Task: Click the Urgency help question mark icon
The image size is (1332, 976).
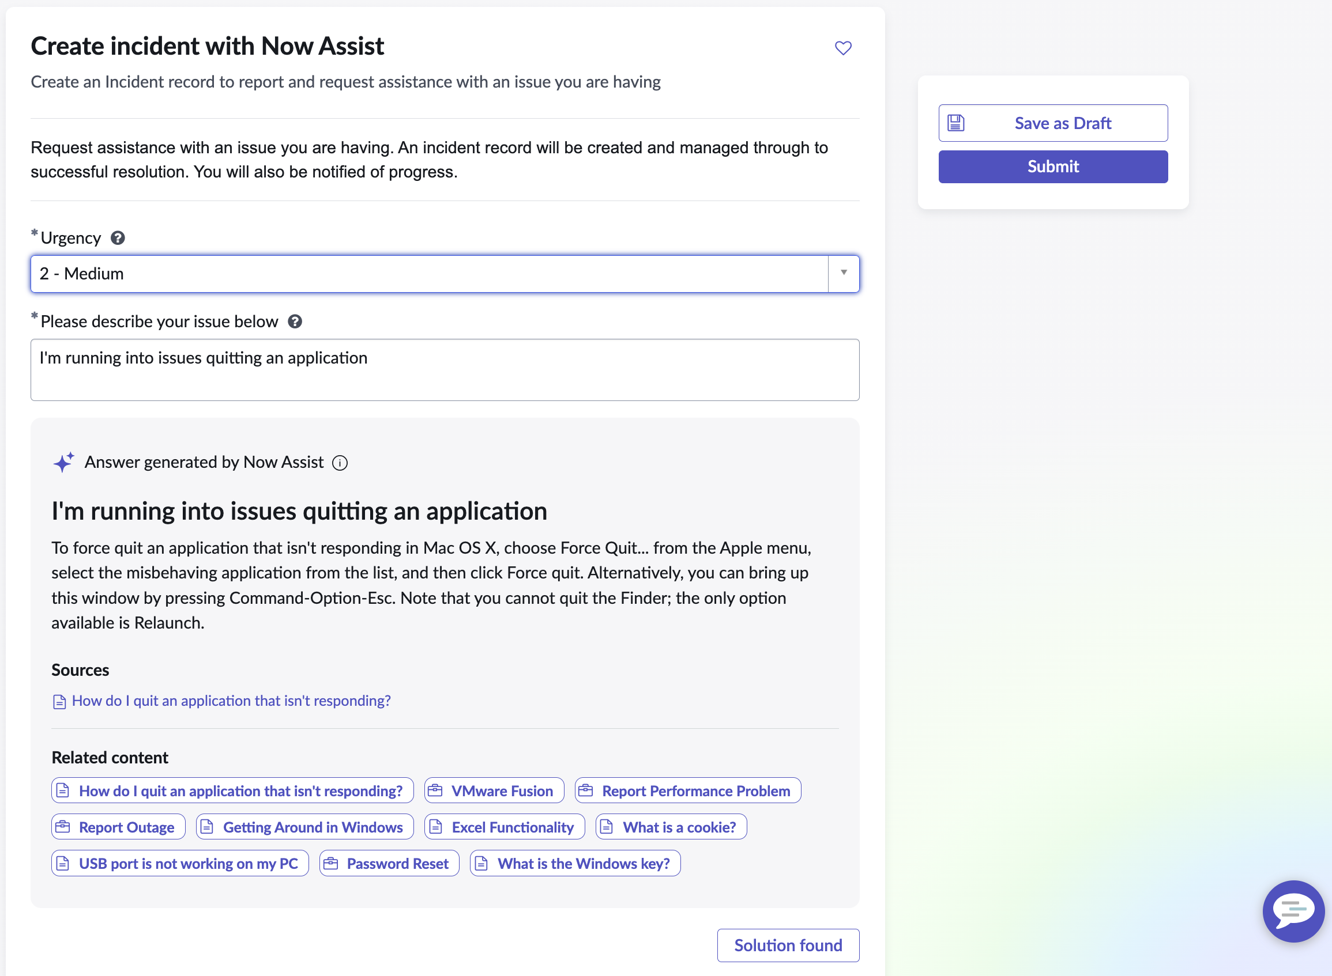Action: click(118, 238)
